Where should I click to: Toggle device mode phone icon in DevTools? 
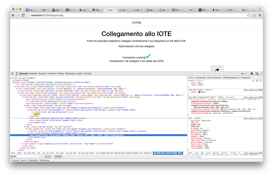pos(17,74)
